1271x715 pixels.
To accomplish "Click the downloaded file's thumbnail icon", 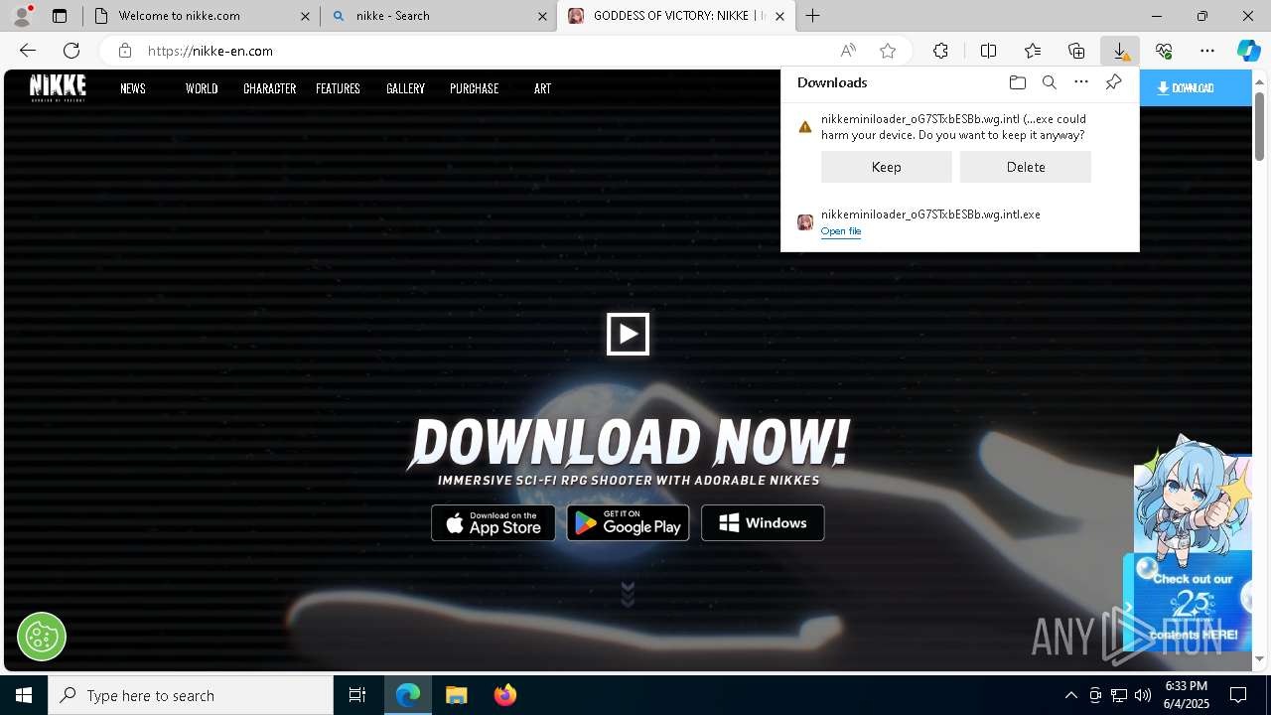I will (805, 222).
